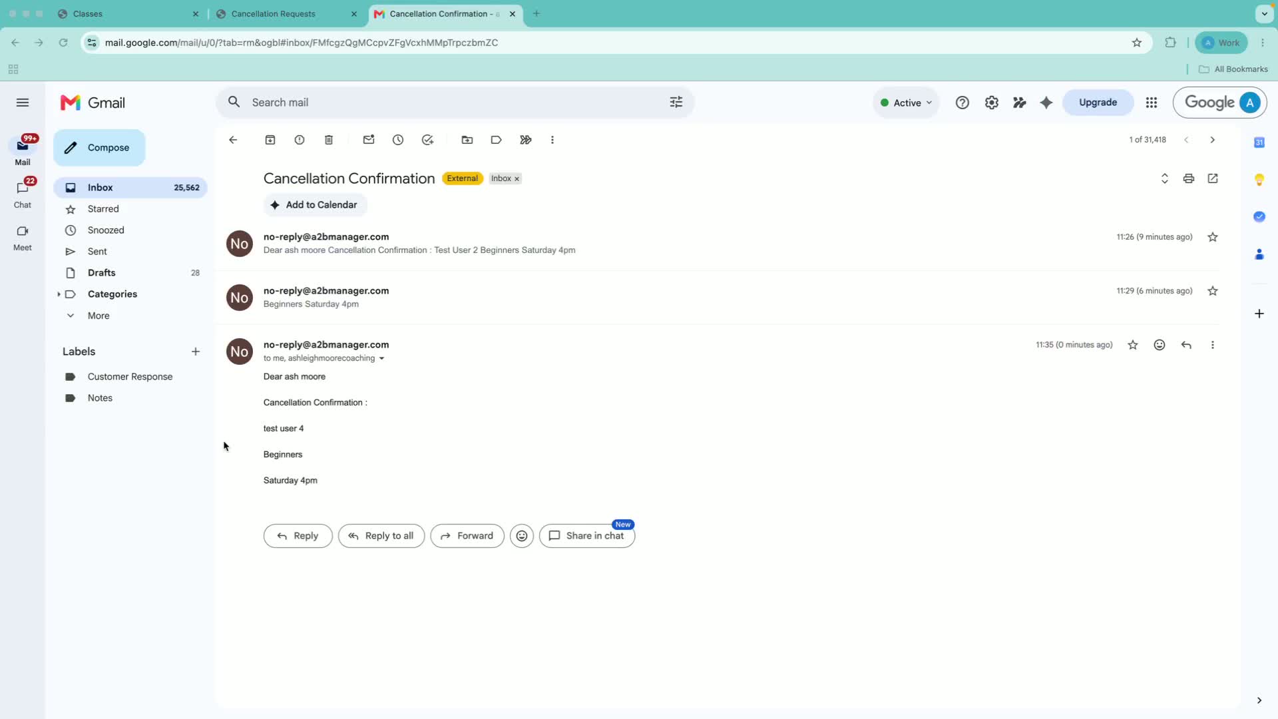1278x719 pixels.
Task: Snooze this email with clock icon
Action: [x=398, y=140]
